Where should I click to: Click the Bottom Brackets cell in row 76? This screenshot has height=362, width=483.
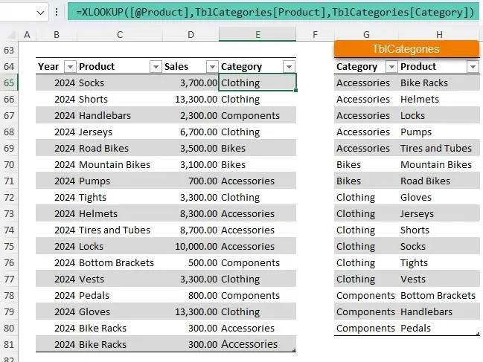coord(120,262)
